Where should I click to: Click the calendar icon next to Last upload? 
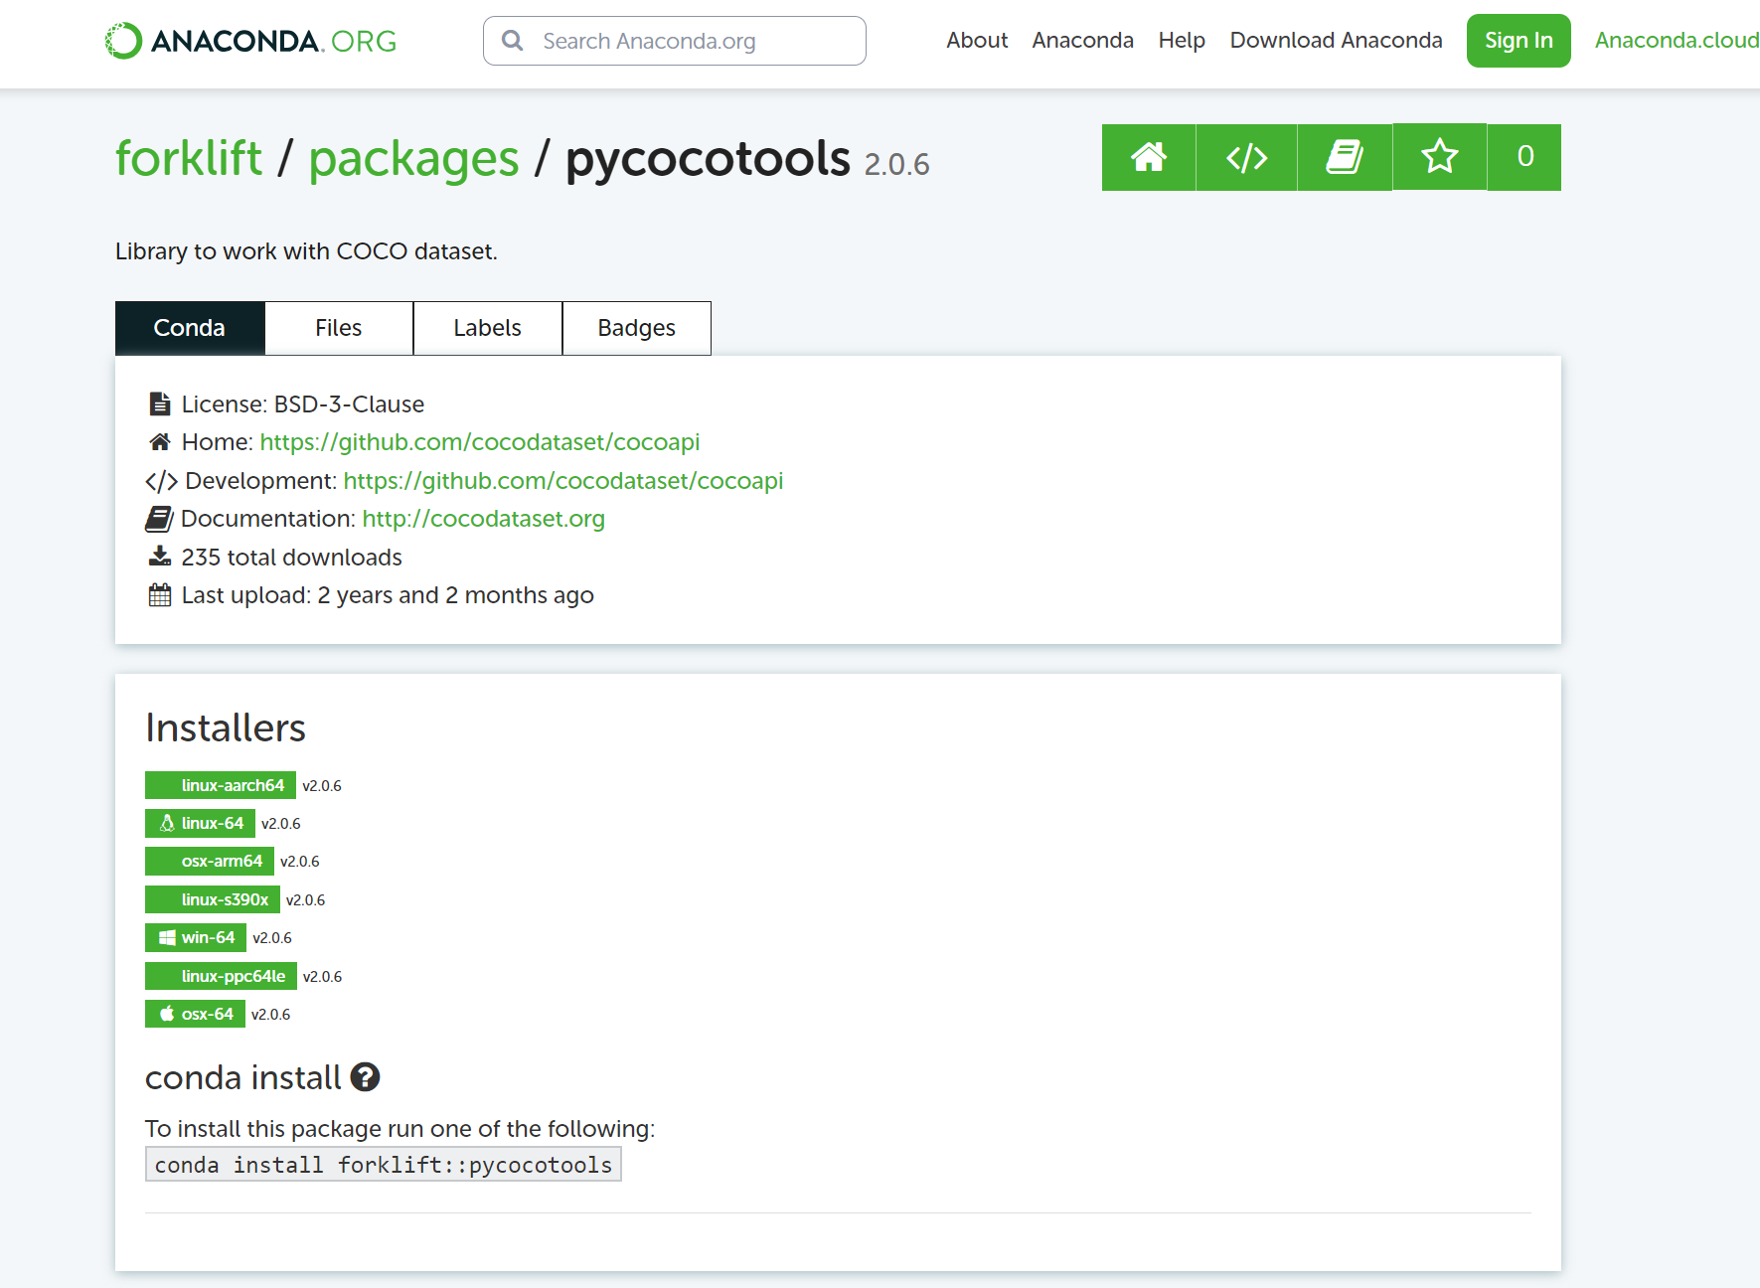(158, 594)
